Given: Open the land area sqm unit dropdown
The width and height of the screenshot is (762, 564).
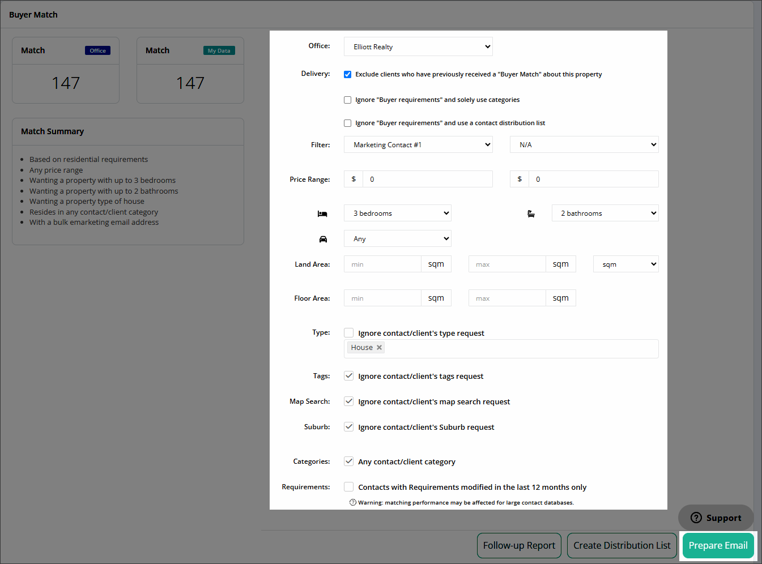Looking at the screenshot, I should tap(626, 264).
